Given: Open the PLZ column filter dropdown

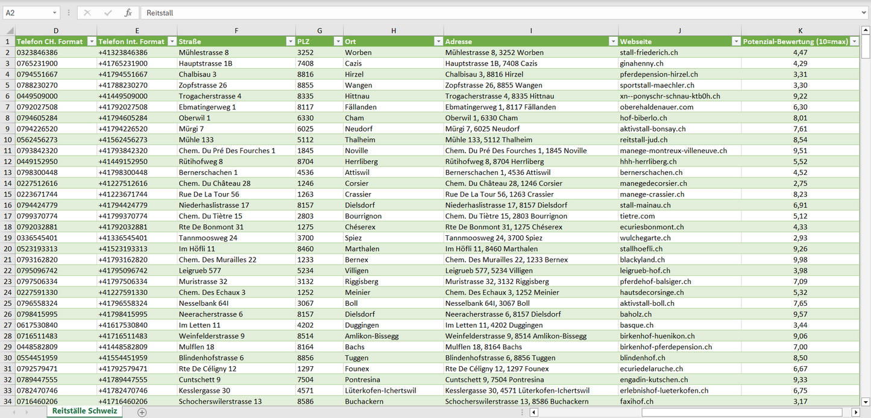Looking at the screenshot, I should [336, 42].
